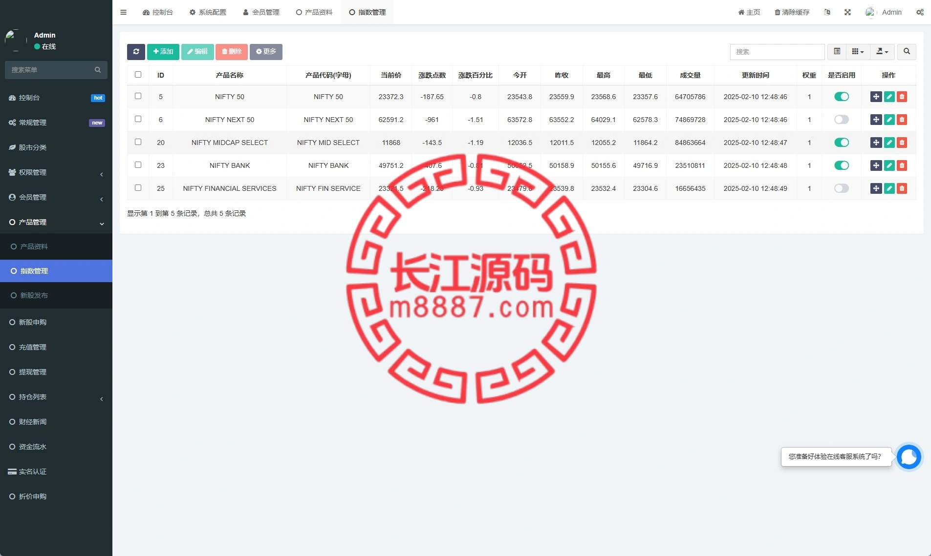Expand the 持仓列表 sidebar menu
931x556 pixels.
56,397
